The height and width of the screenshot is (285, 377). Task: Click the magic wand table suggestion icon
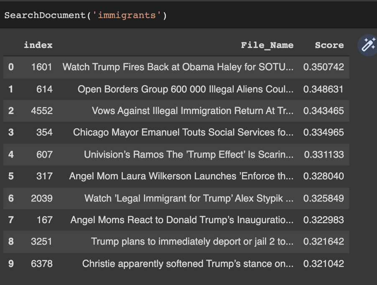(x=368, y=45)
